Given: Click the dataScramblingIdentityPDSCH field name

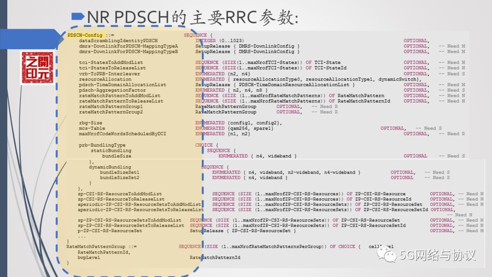Looking at the screenshot, I should (118, 41).
